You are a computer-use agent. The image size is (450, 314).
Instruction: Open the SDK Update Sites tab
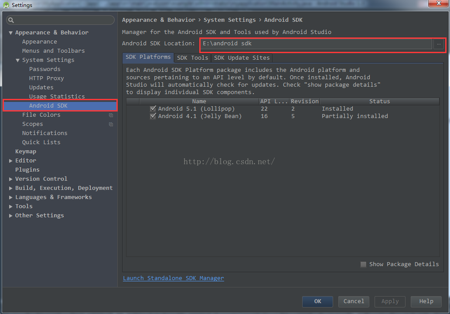click(x=242, y=57)
